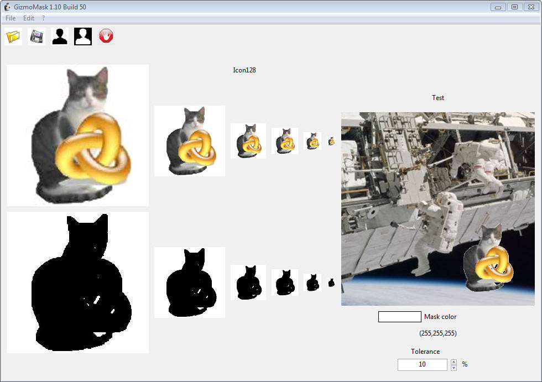Select the largest cat icon preview

(x=78, y=135)
